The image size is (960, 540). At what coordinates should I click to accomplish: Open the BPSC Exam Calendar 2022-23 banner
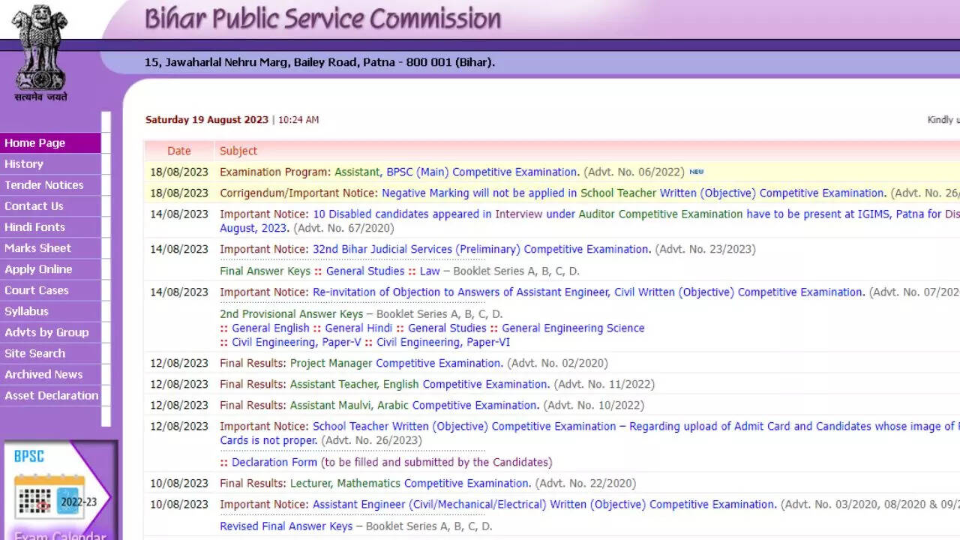61,491
